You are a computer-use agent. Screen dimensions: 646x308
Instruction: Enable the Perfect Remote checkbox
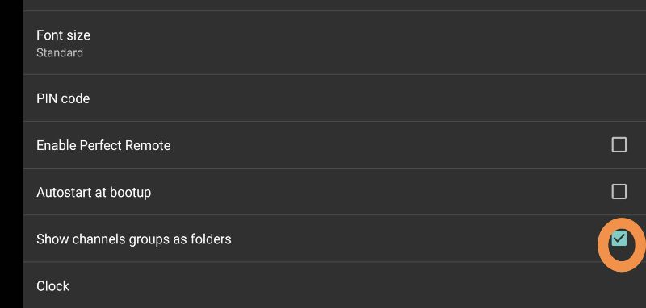tap(619, 145)
